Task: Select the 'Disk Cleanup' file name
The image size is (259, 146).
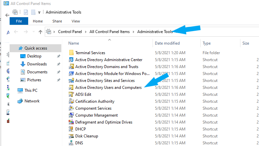Action: point(87,136)
